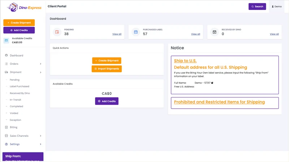289x162 pixels.
Task: Click the Available Credits card icon in sidebar
Action: pyautogui.click(x=6, y=40)
